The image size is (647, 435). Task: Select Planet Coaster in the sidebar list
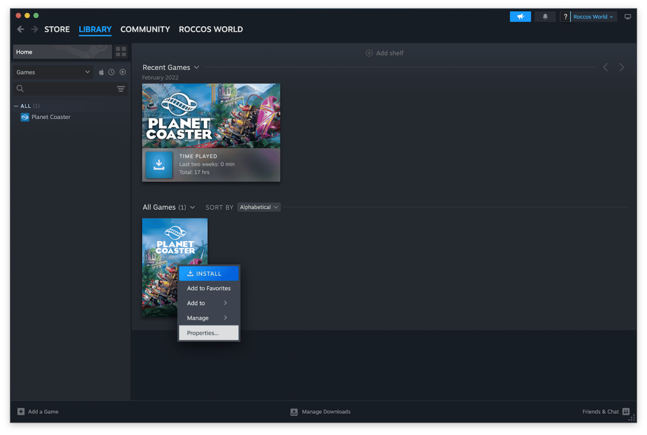pos(51,117)
